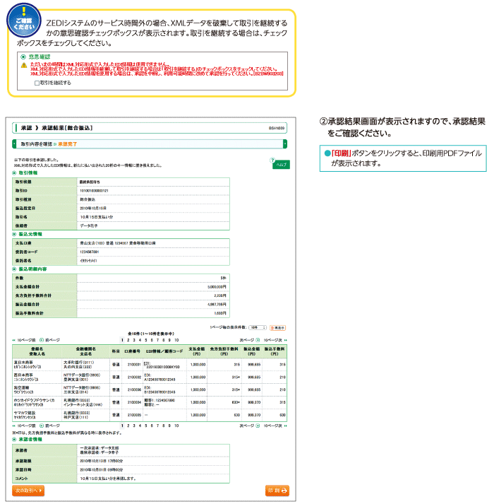Open the 10件 display count dropdown
The image size is (487, 504).
[x=258, y=327]
